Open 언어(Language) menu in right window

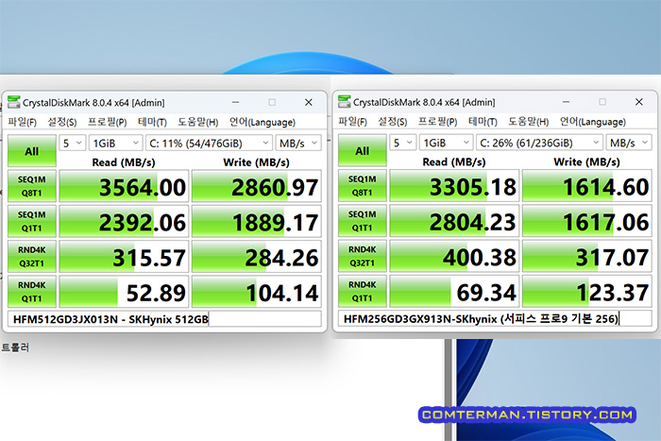[592, 122]
